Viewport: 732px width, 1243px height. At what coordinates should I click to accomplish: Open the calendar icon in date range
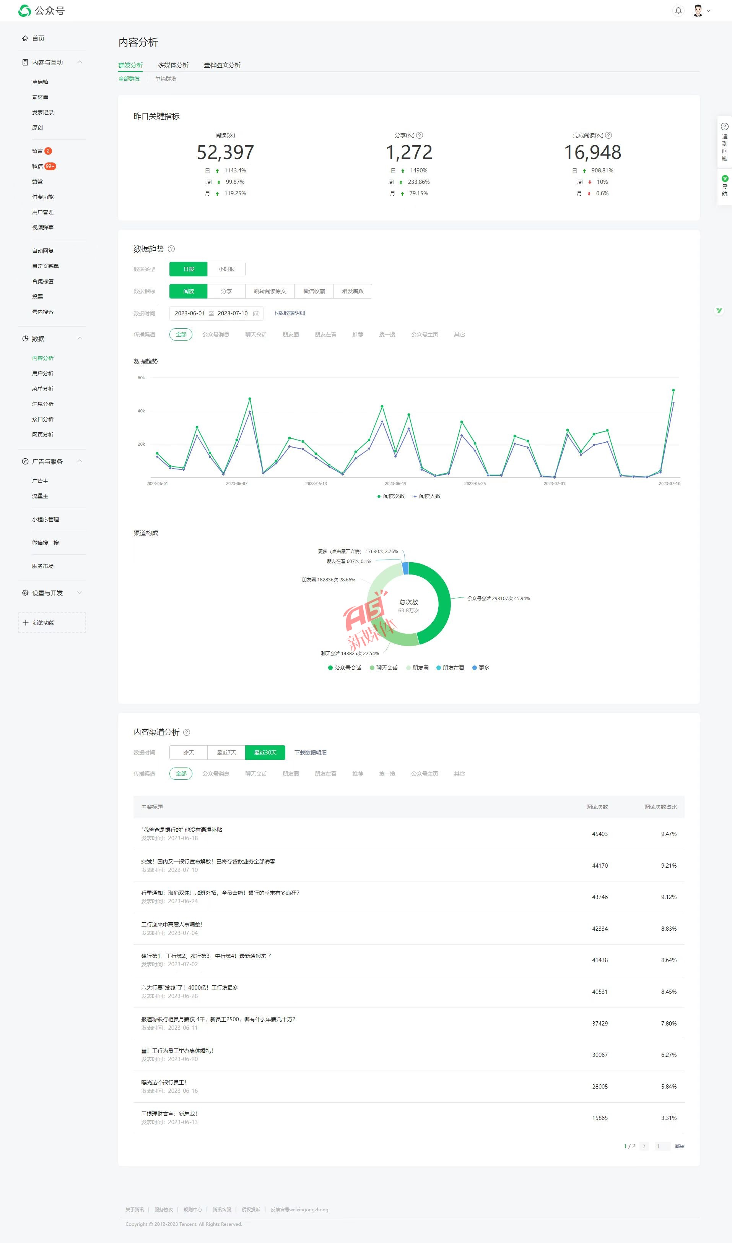(x=256, y=314)
